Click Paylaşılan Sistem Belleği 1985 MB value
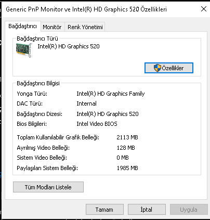210x220 pixels. (x=127, y=168)
